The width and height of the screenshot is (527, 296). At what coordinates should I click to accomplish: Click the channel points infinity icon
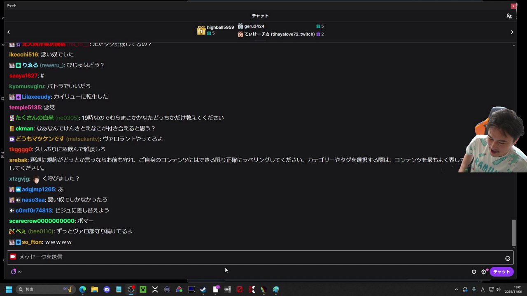pos(19,271)
